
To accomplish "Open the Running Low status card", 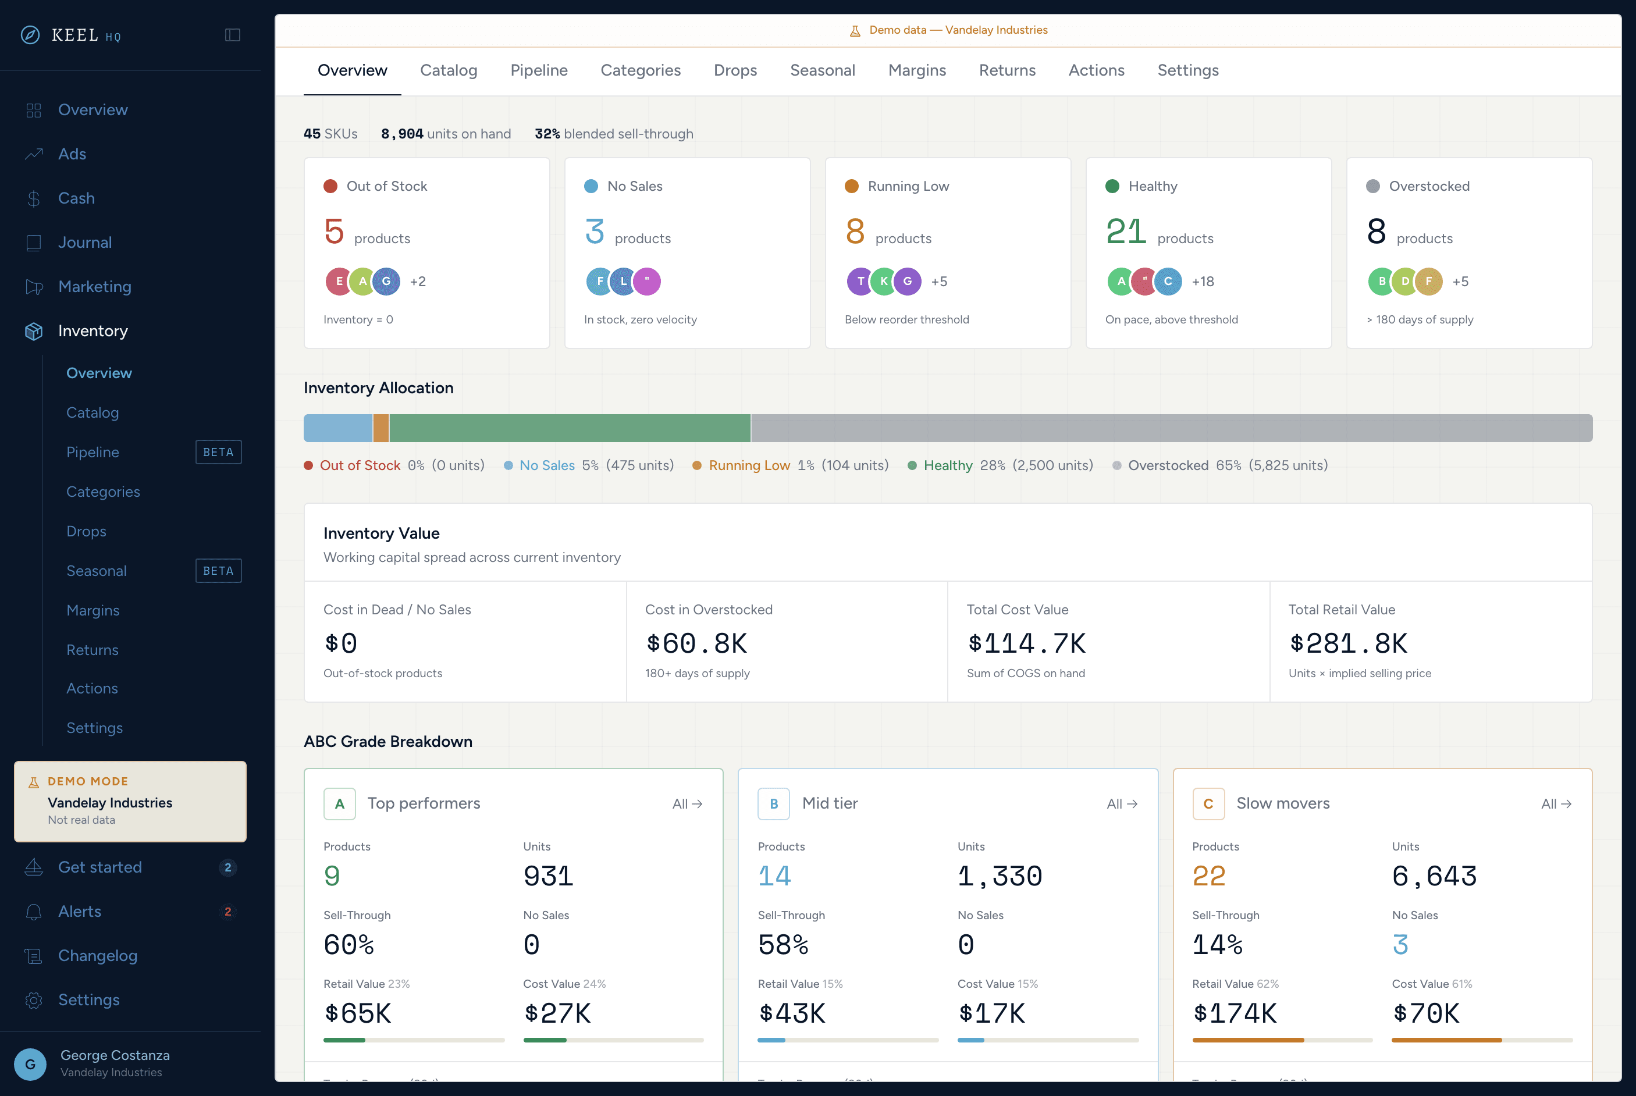I will click(x=948, y=253).
